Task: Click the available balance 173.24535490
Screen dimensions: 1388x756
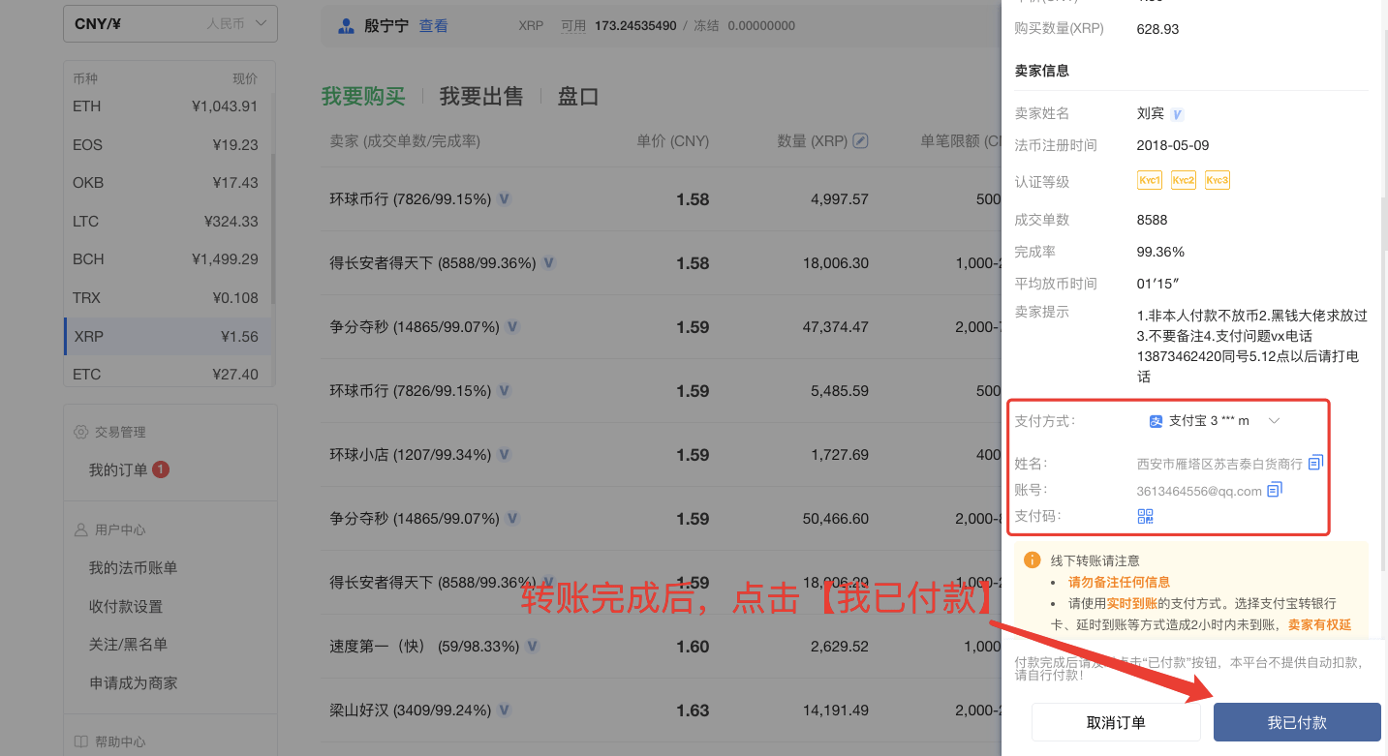Action: 635,26
